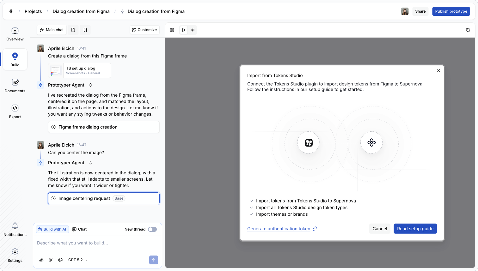Focus the Describe what you want to build input
Viewport: 478px width, 271px height.
point(97,243)
